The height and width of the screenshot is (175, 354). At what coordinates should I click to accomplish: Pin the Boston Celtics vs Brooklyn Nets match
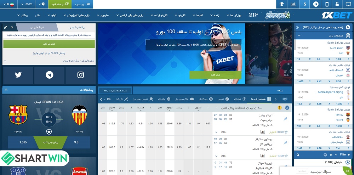click(x=286, y=142)
